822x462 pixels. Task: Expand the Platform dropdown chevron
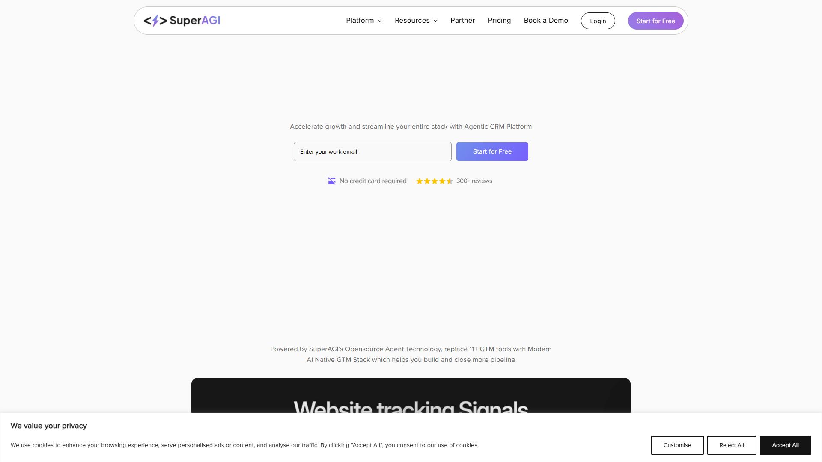(x=380, y=21)
